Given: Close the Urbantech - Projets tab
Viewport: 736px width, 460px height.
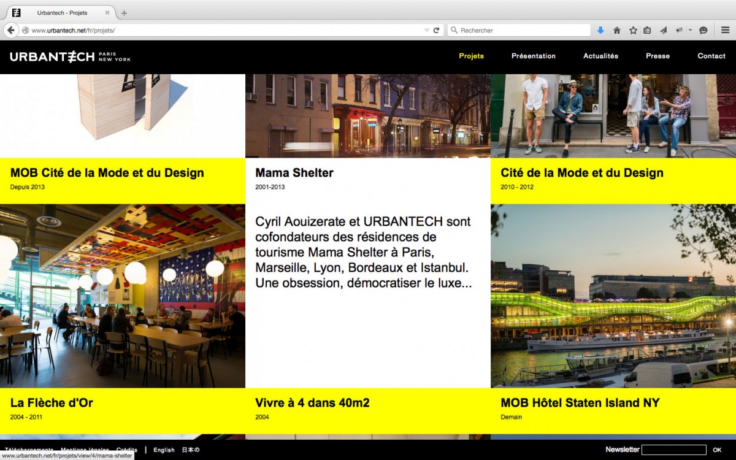Looking at the screenshot, I should (x=107, y=12).
